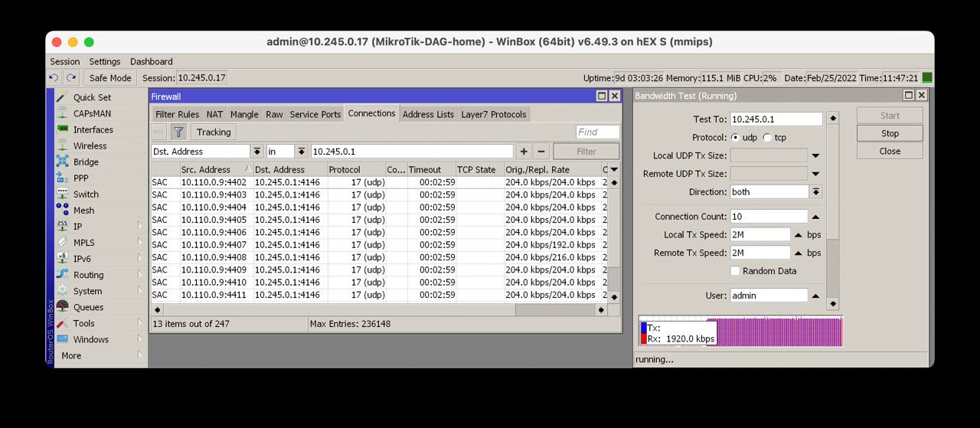The image size is (980, 428).
Task: Open the IPv6 menu in sidebar
Action: [82, 259]
